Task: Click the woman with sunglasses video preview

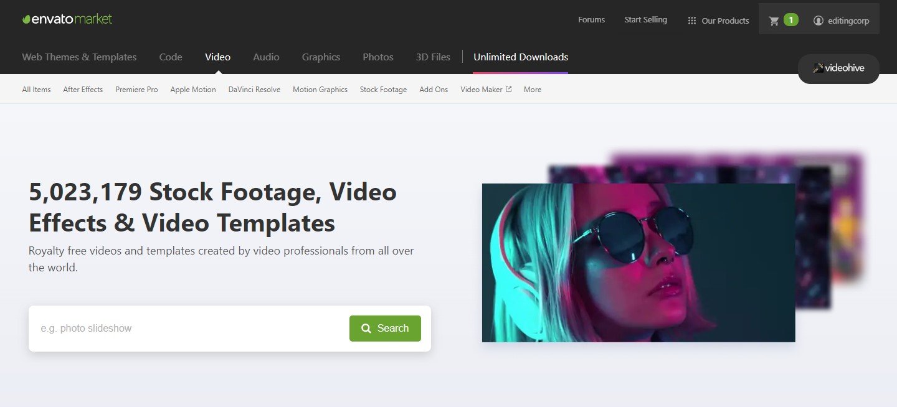Action: (638, 263)
